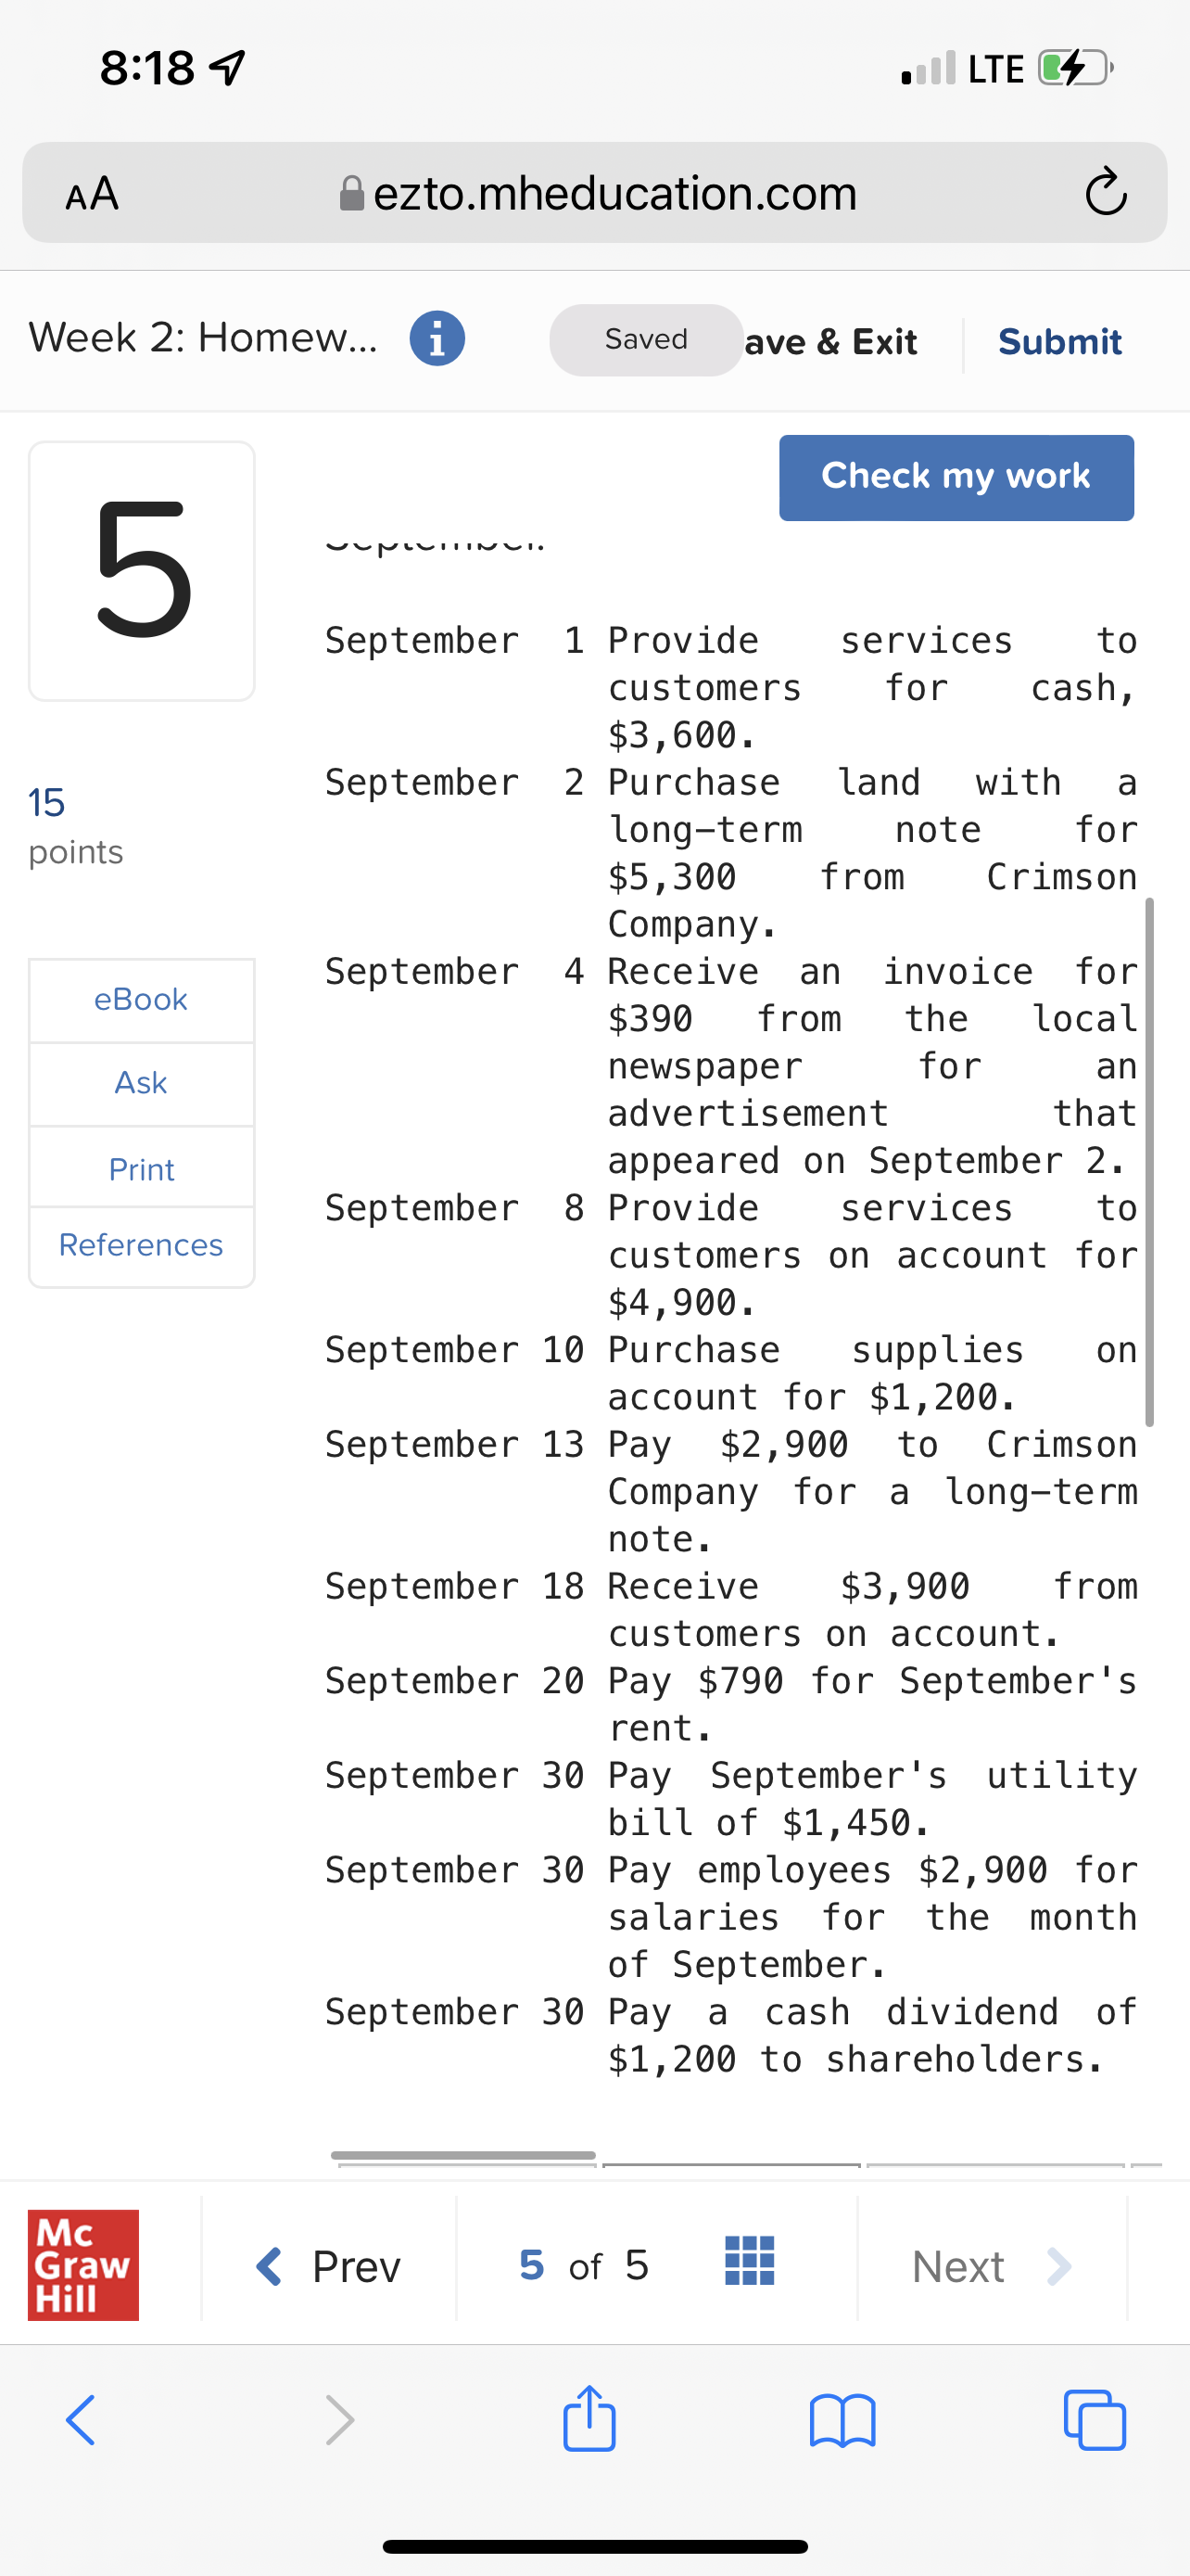Open the eBook link
Image resolution: width=1190 pixels, height=2576 pixels.
click(140, 999)
